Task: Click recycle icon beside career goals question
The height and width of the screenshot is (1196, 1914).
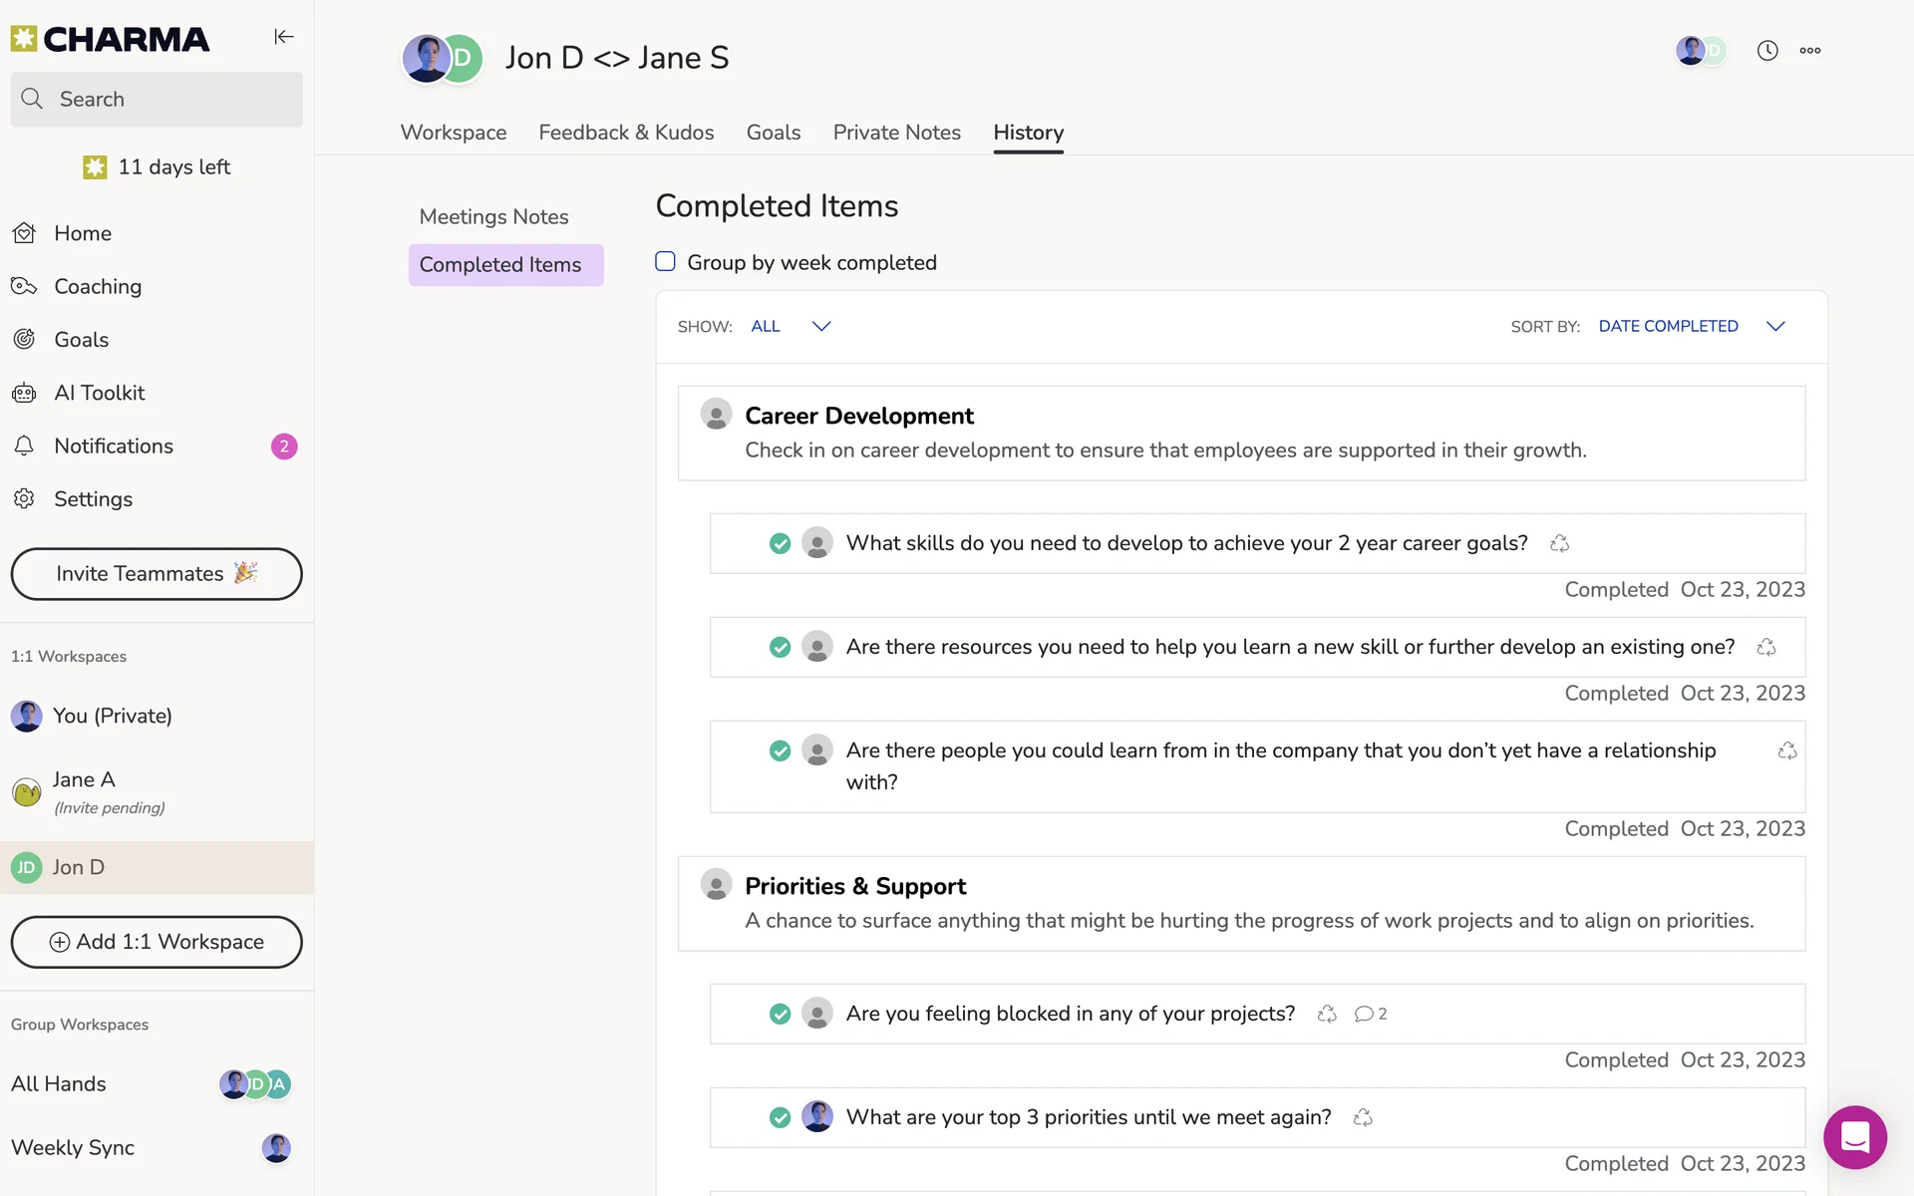Action: tap(1559, 543)
